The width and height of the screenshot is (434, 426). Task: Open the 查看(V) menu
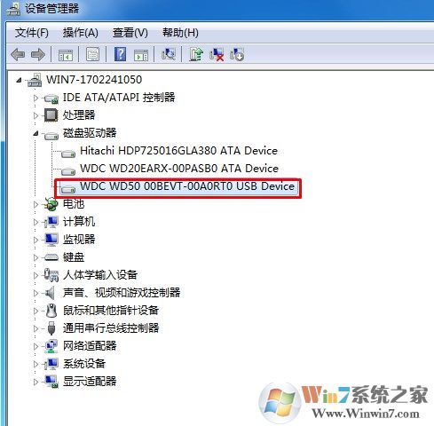tap(130, 33)
